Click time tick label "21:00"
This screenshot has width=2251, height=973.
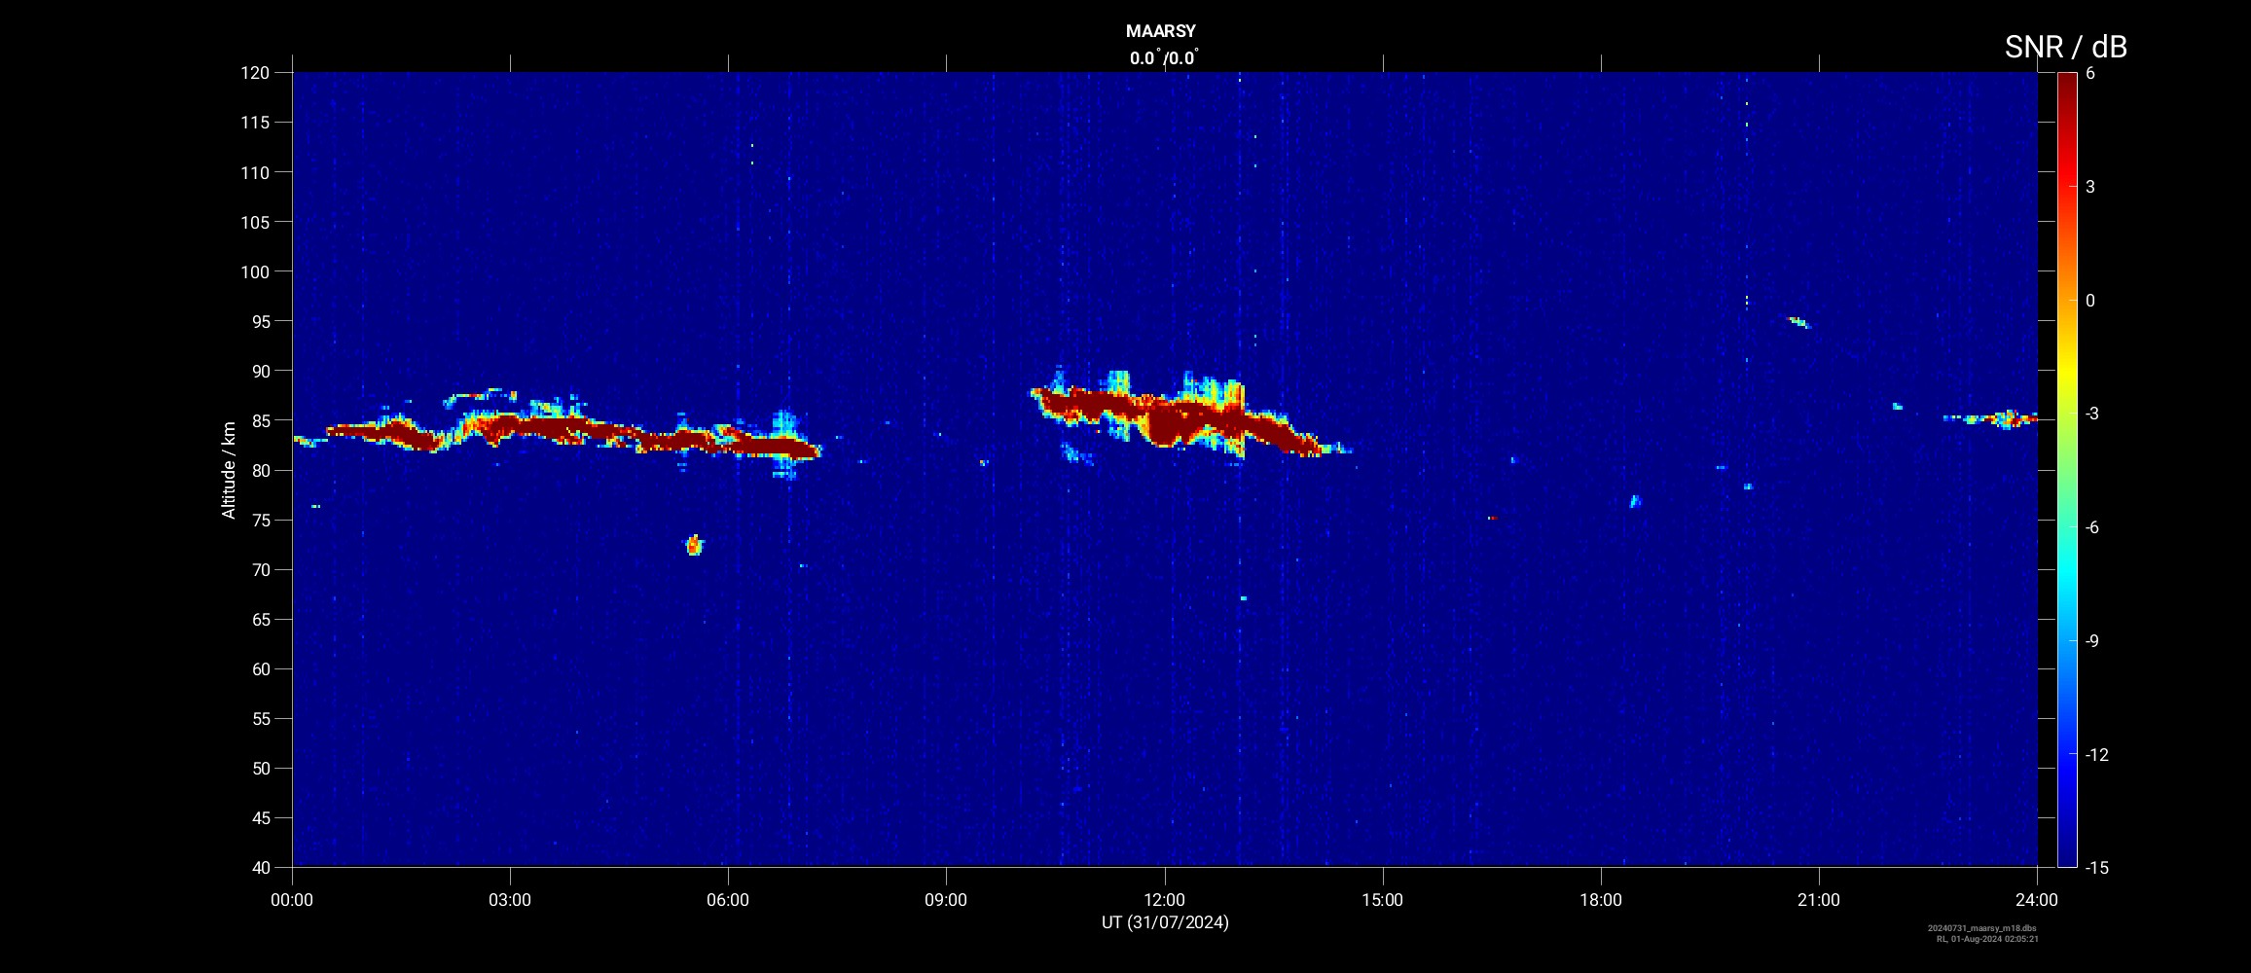coord(1819,900)
